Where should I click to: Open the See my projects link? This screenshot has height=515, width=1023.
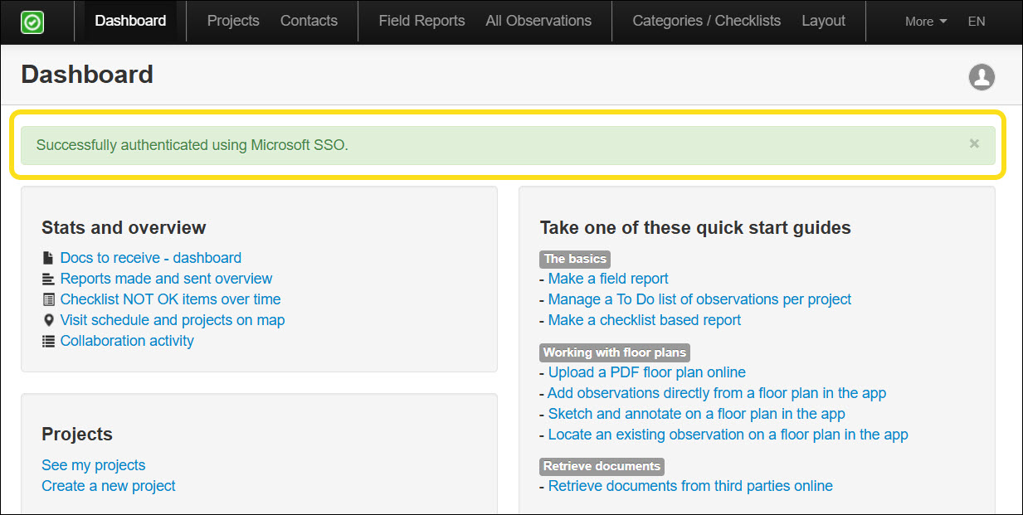coord(94,465)
